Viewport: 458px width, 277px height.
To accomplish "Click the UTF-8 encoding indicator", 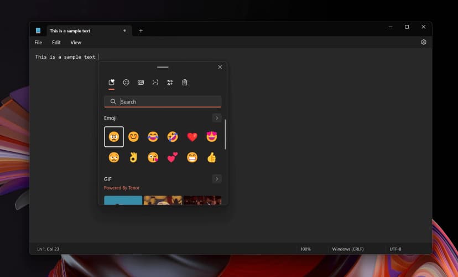I will 395,249.
